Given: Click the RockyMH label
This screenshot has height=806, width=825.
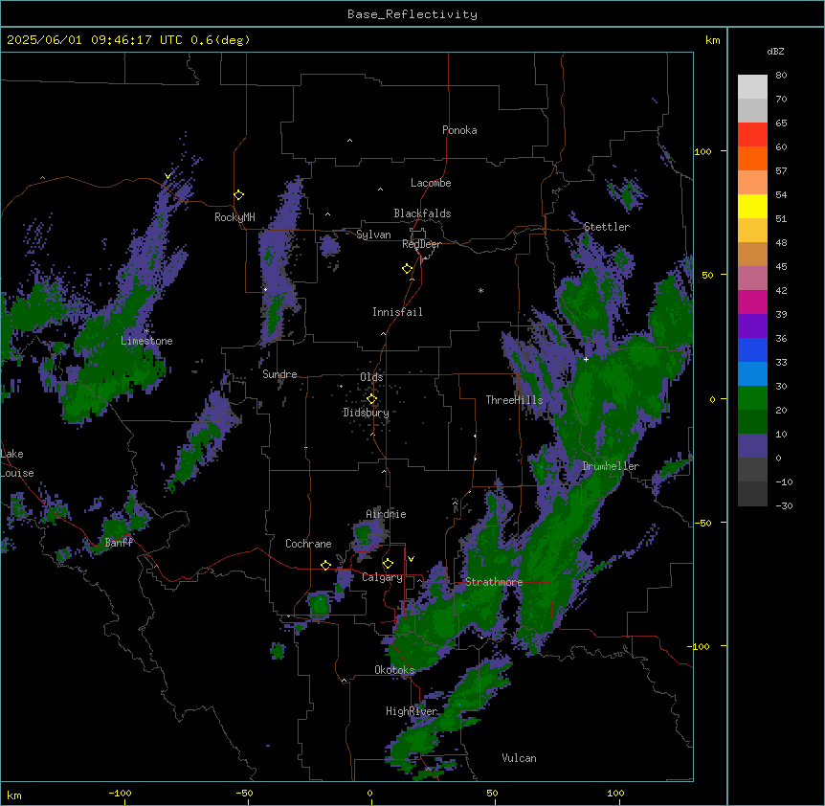Looking at the screenshot, I should point(234,216).
